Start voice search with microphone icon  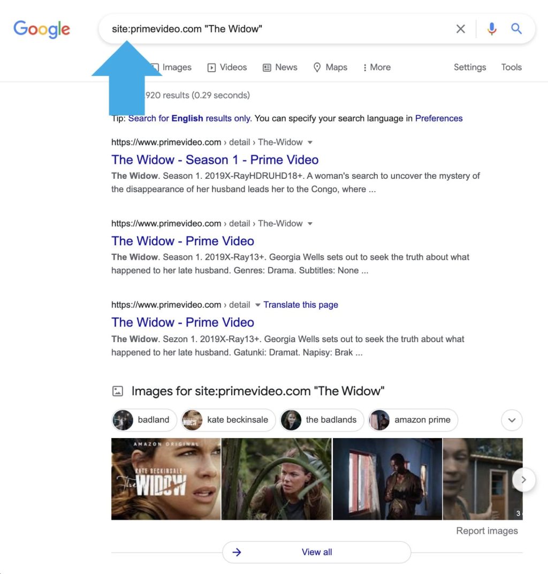tap(492, 29)
